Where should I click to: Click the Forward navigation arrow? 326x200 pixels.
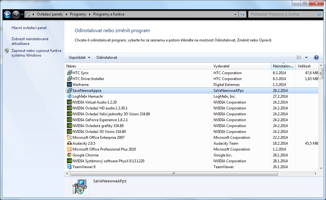point(16,14)
